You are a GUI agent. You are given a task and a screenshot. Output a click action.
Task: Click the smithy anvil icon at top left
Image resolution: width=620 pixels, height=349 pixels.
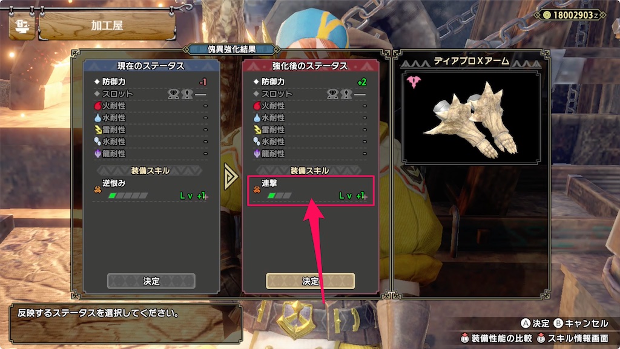click(21, 27)
